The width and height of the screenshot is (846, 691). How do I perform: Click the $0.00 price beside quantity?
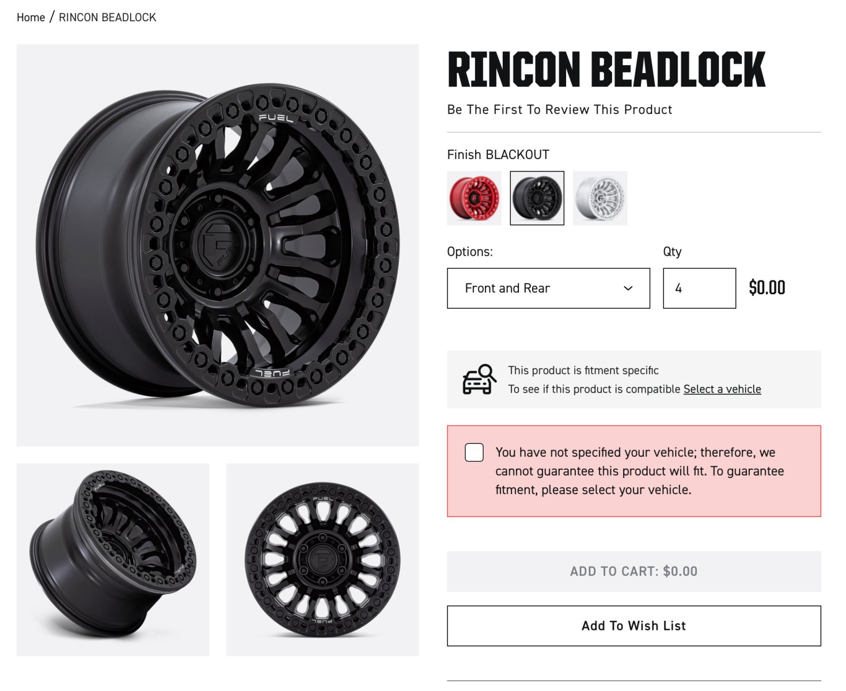767,288
